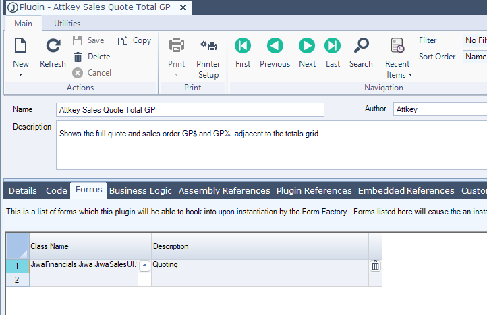Expand Recent Items dropdown arrow

pos(410,75)
